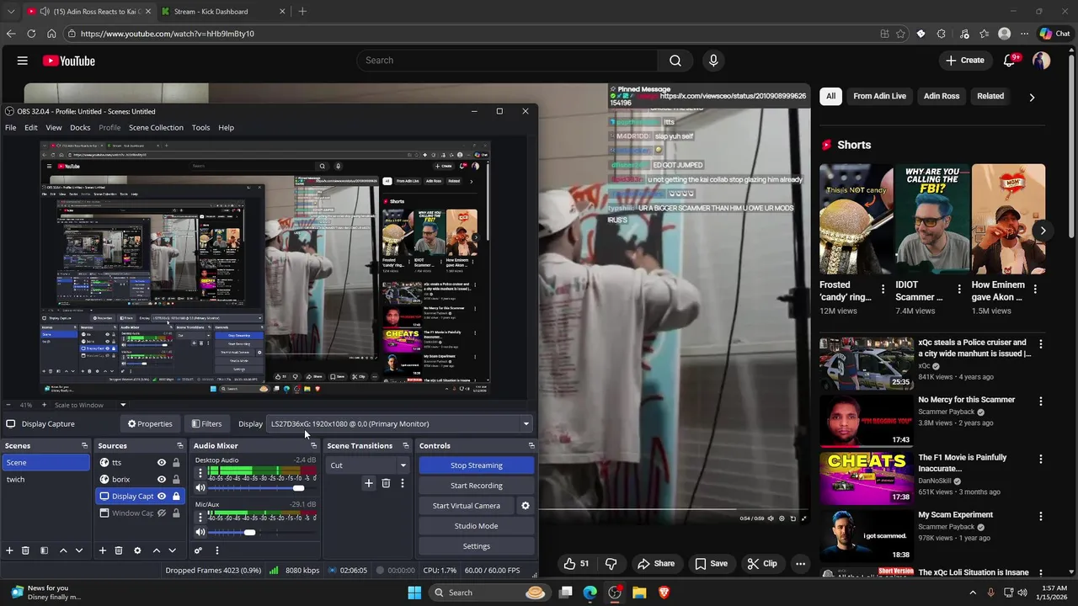Open virtual camera settings gear
Screen dimensions: 1078x606
click(x=526, y=506)
